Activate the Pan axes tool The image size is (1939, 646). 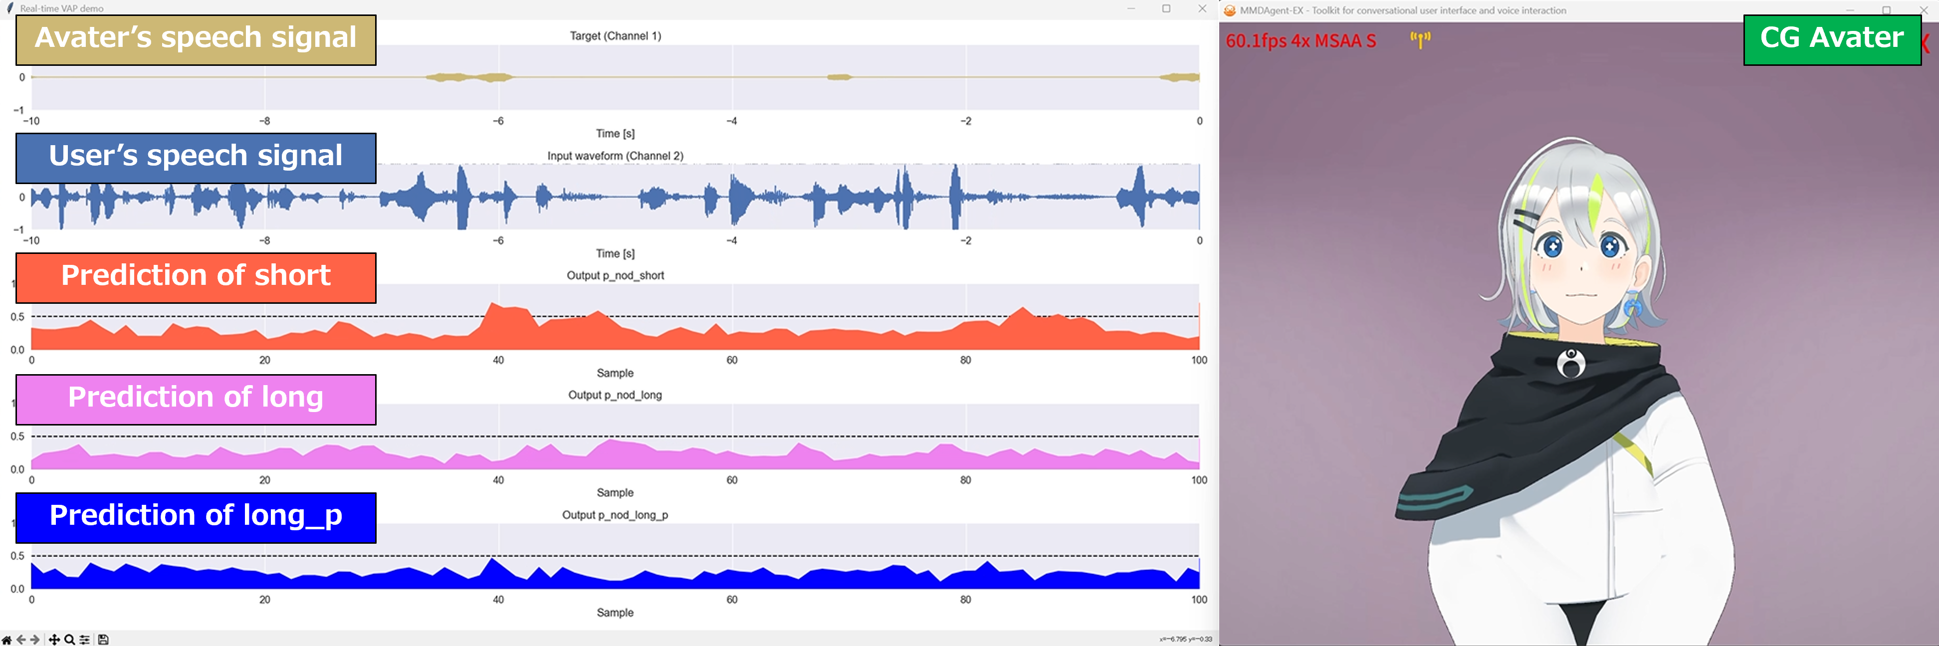click(x=54, y=639)
